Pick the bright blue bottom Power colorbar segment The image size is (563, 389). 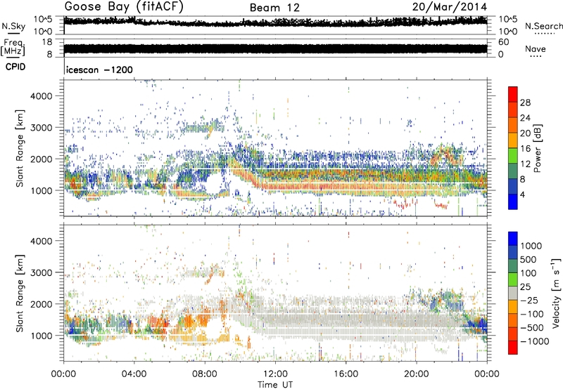click(513, 202)
